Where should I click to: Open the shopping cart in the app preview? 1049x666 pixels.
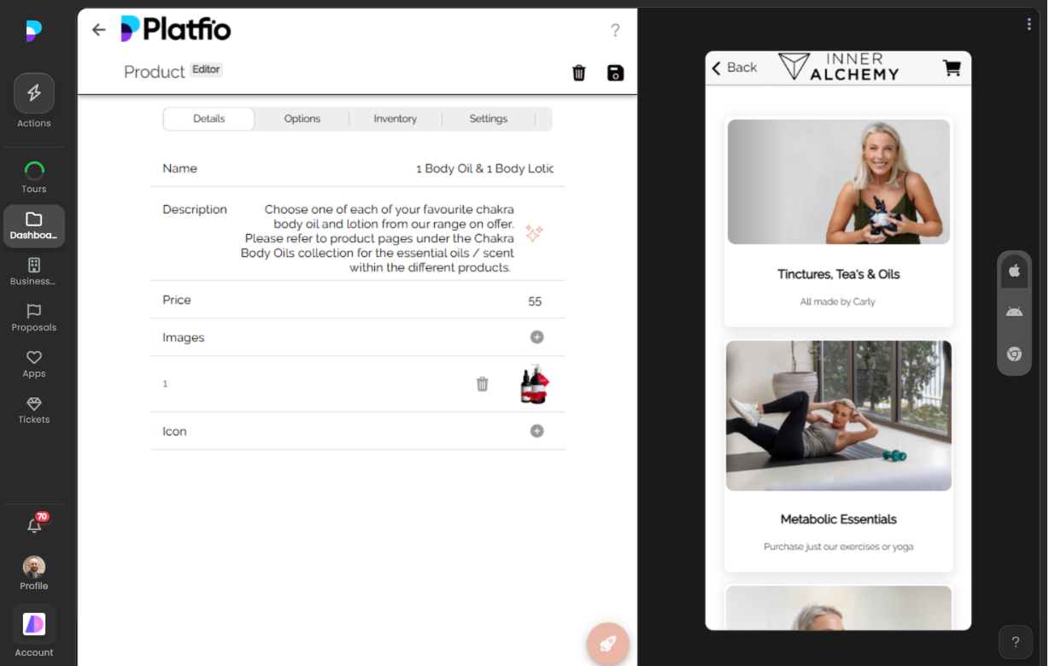[x=952, y=67]
